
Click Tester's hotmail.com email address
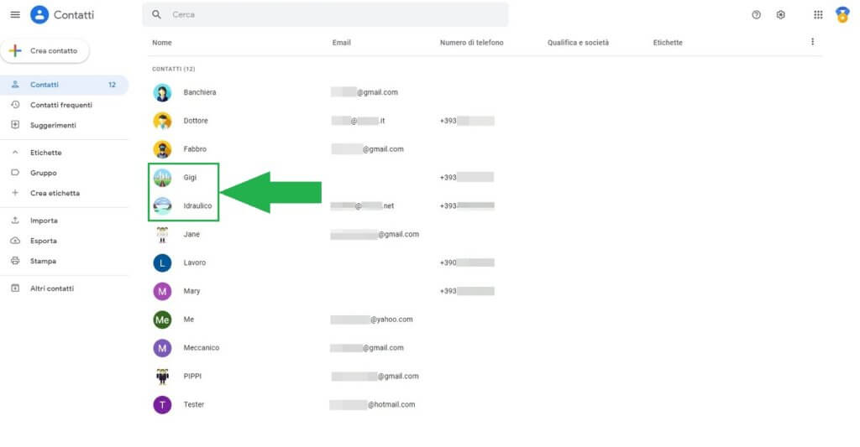click(x=372, y=405)
